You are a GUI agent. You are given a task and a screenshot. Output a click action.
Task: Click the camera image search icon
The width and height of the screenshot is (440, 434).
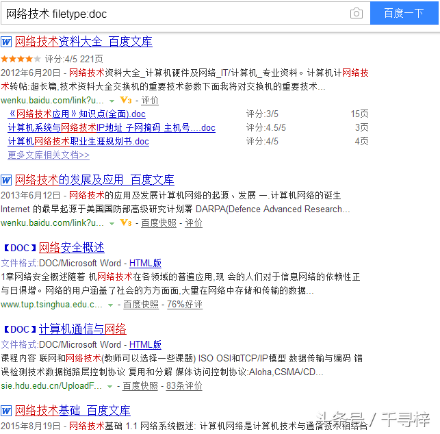(x=356, y=13)
